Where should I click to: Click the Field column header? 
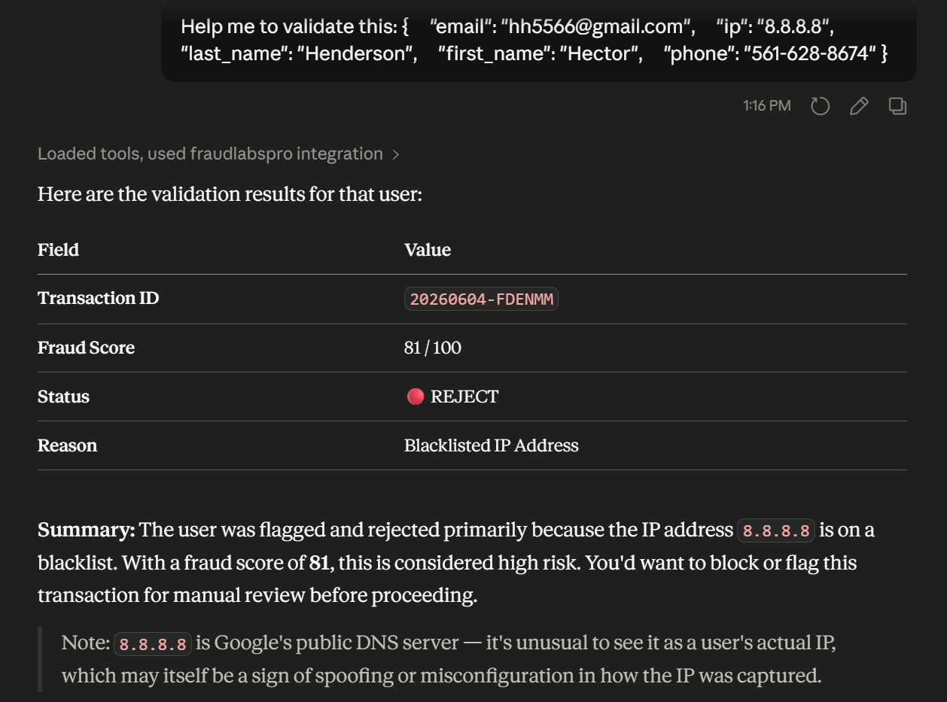pos(58,250)
